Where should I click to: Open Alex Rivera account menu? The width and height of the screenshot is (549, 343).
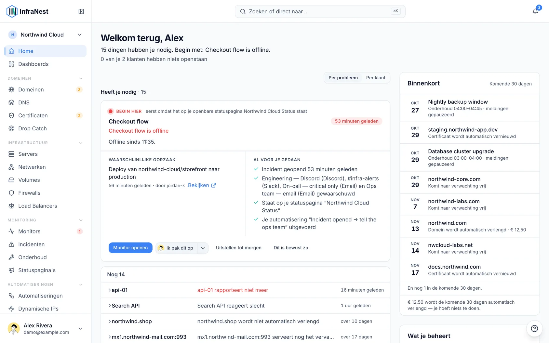46,328
